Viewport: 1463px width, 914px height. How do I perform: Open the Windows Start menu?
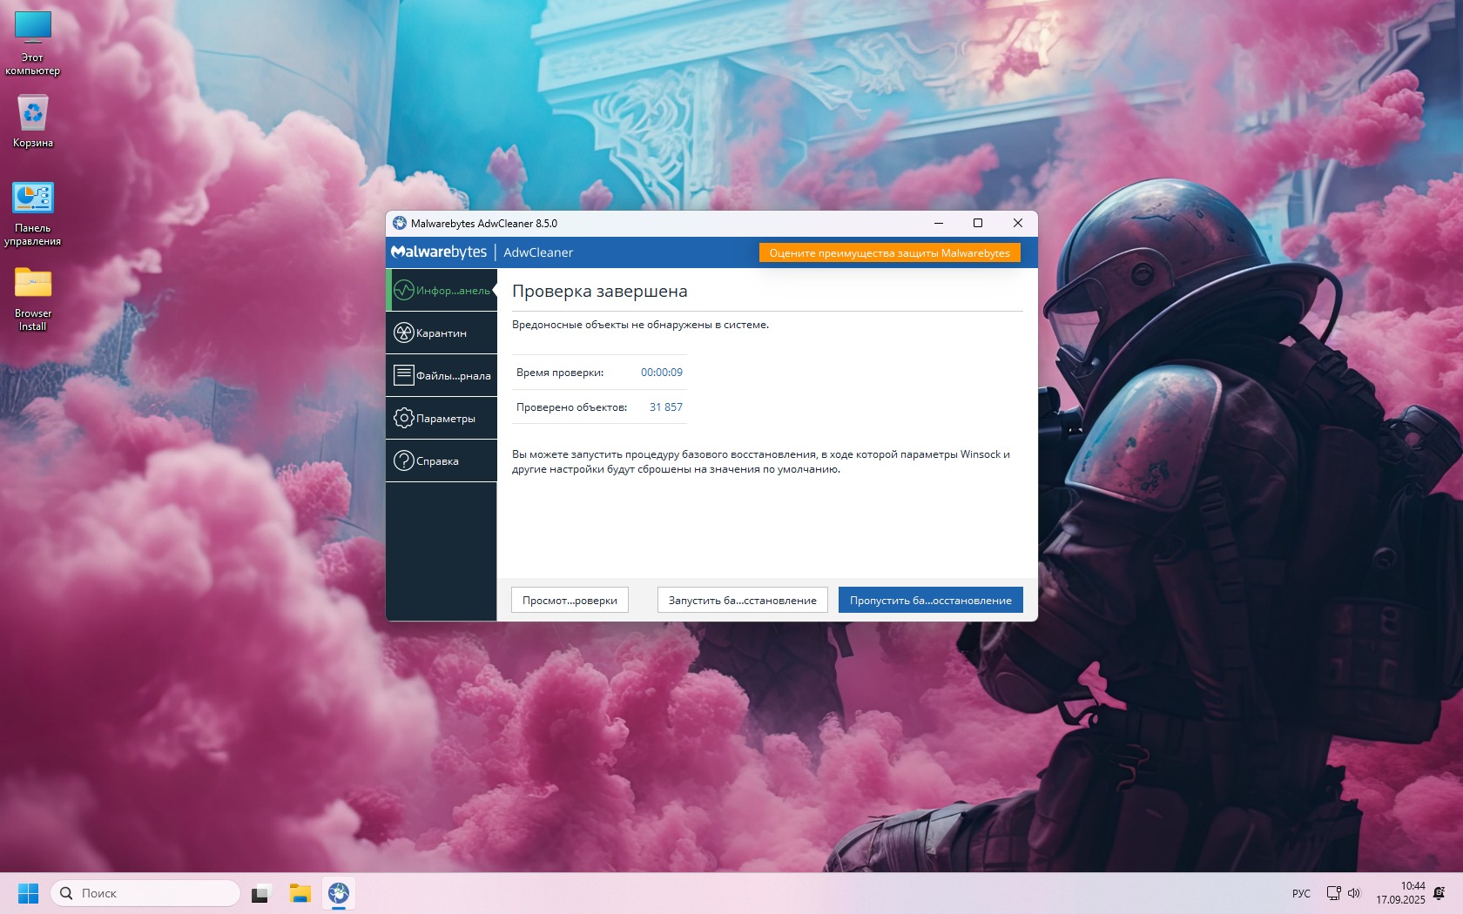click(x=28, y=893)
